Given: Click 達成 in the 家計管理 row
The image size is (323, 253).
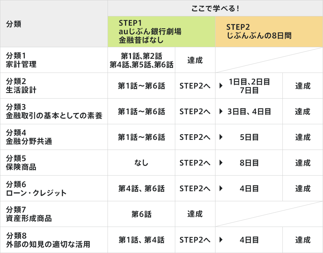Looking at the screenshot, I should pyautogui.click(x=195, y=60).
